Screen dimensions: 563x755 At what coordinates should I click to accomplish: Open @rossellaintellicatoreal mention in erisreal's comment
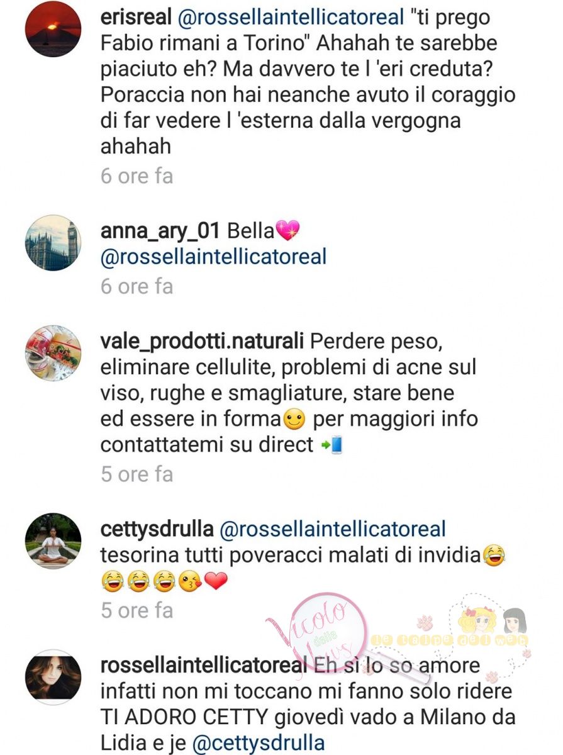pyautogui.click(x=291, y=18)
